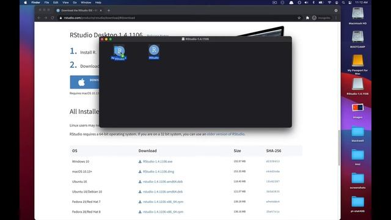Open Chrome extensions puzzle icon
Image resolution: width=391 pixels, height=220 pixels.
[x=307, y=18]
